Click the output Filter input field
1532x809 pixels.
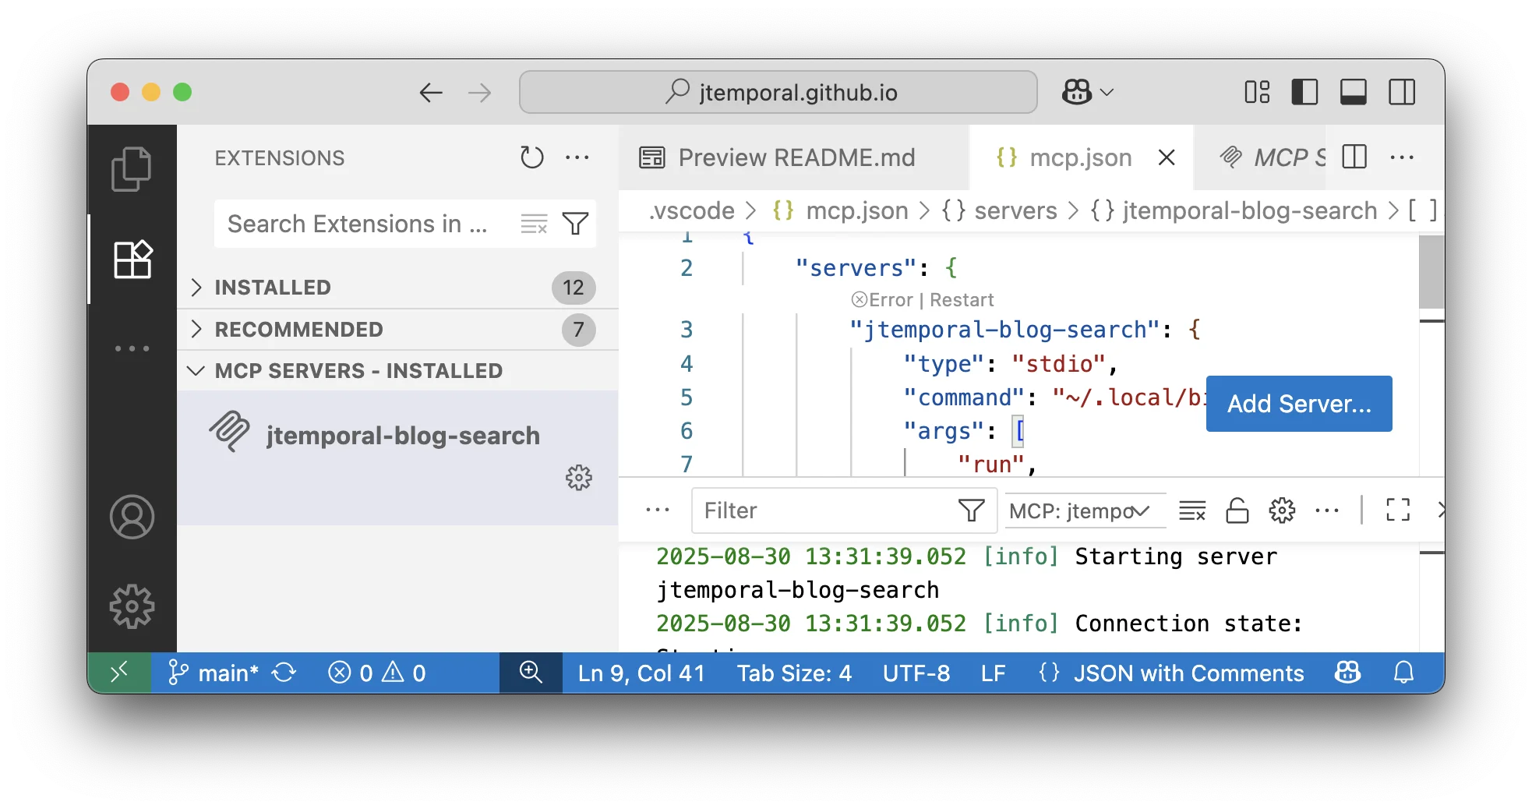826,510
